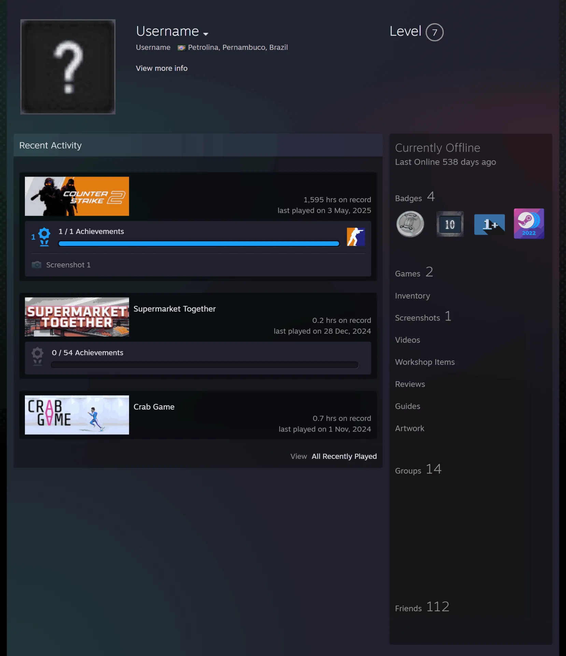Click 'Currently Offline' status text
Screen dimensions: 566x656
[438, 148]
